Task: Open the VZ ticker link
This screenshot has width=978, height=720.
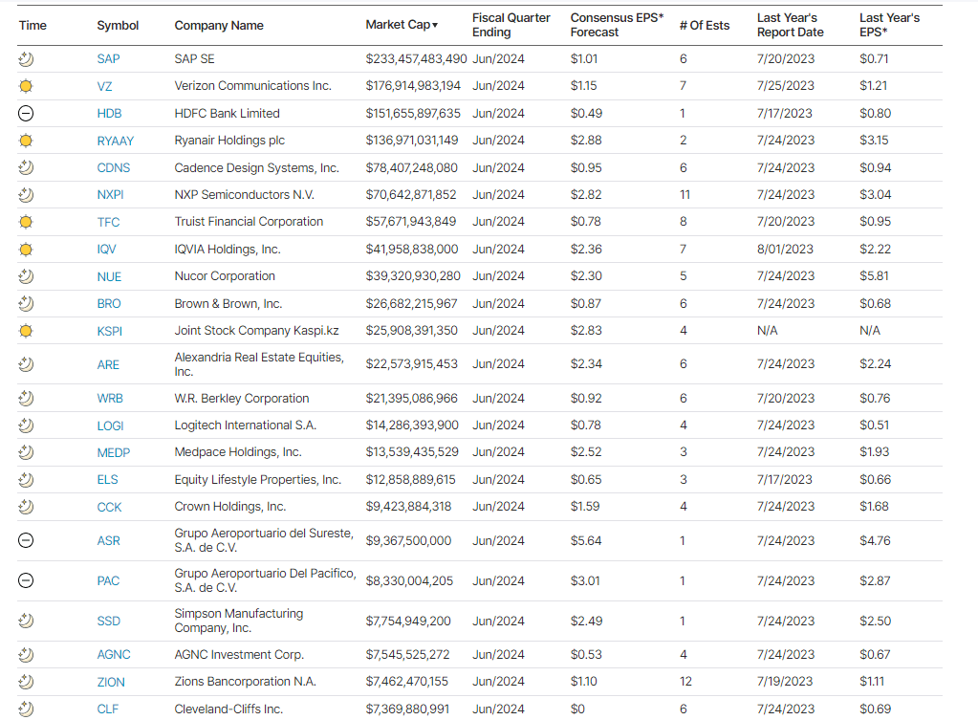Action: click(105, 87)
